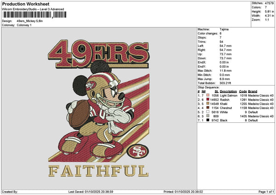This screenshot has width=276, height=195.
Task: Click the Stop Sequence heading
Action: click(x=208, y=87)
